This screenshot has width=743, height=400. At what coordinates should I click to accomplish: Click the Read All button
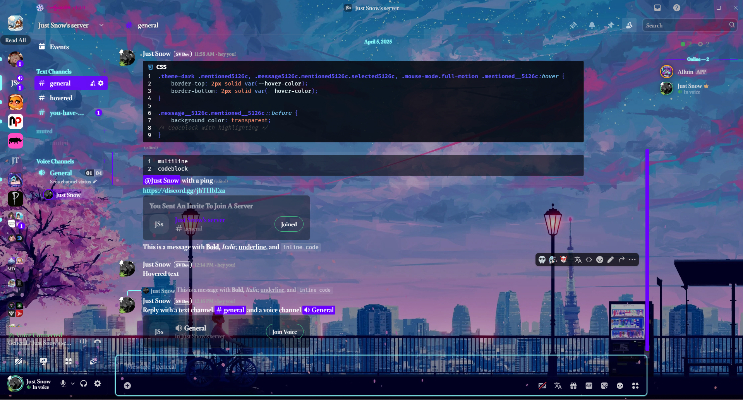pos(15,40)
